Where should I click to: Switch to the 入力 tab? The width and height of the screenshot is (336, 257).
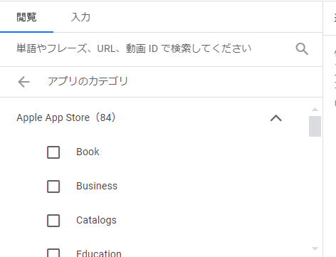[x=80, y=17]
